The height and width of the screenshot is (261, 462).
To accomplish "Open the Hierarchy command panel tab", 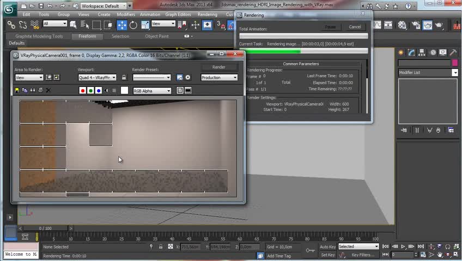I will [x=422, y=53].
